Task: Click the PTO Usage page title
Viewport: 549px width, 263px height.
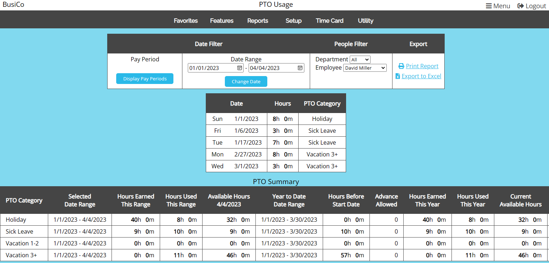Action: 276,5
